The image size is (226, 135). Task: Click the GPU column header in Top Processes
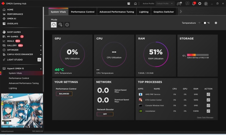click(x=185, y=89)
